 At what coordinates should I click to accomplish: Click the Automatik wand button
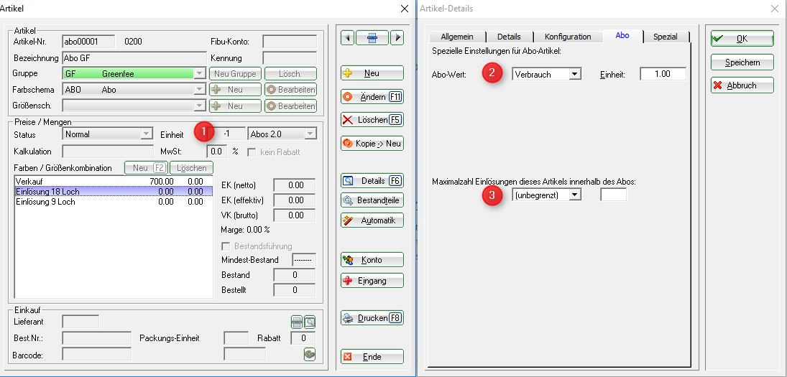pyautogui.click(x=372, y=220)
